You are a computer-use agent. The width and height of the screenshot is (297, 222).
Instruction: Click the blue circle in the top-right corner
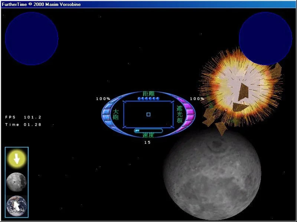pos(265,38)
